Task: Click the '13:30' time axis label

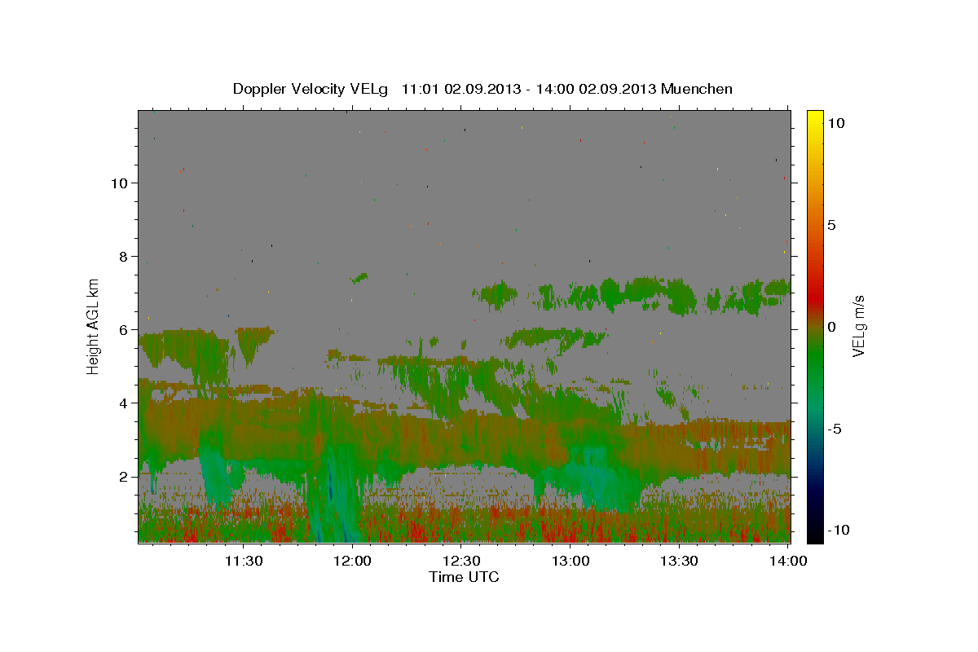Action: pyautogui.click(x=680, y=561)
